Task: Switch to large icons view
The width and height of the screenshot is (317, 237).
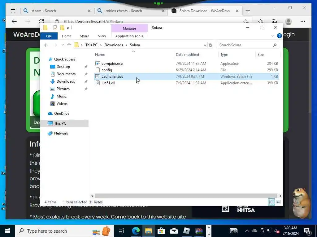Action: pyautogui.click(x=278, y=202)
